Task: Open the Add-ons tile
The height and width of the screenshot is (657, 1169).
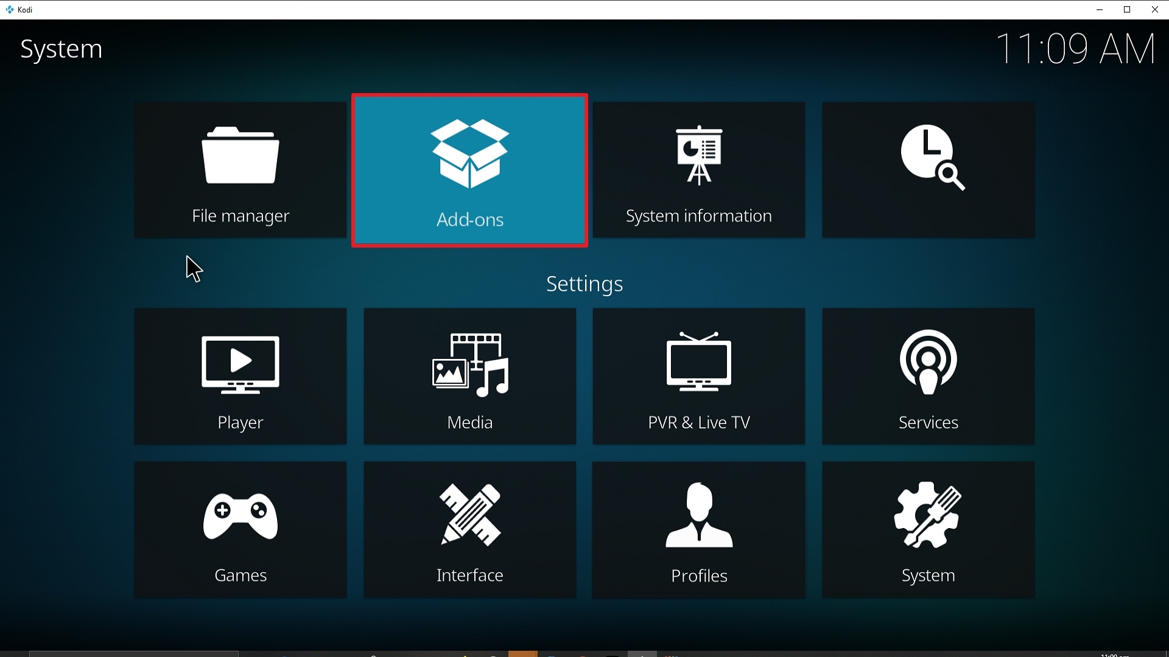Action: (x=470, y=170)
